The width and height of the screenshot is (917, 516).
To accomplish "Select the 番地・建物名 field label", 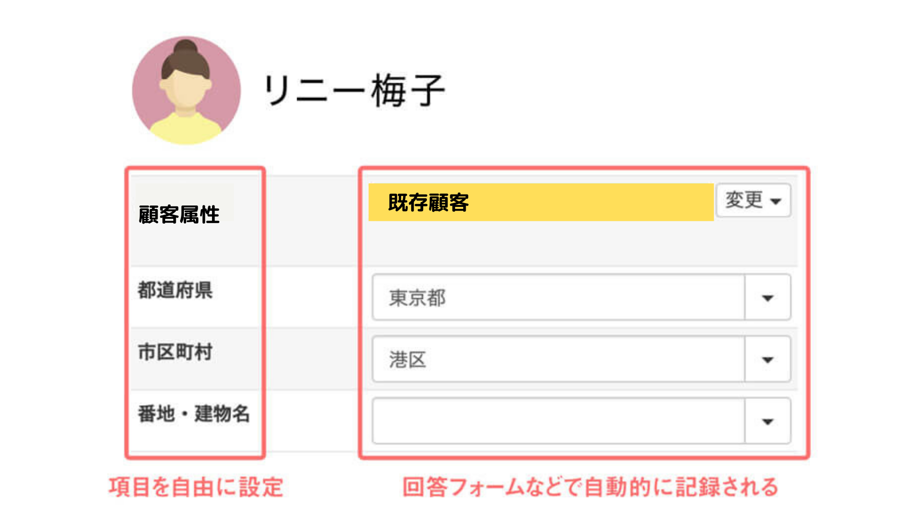I will coord(194,414).
